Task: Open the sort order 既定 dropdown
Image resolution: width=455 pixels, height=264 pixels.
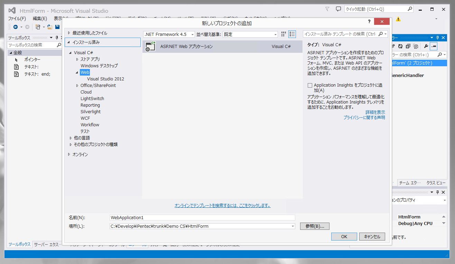Action: click(276, 35)
